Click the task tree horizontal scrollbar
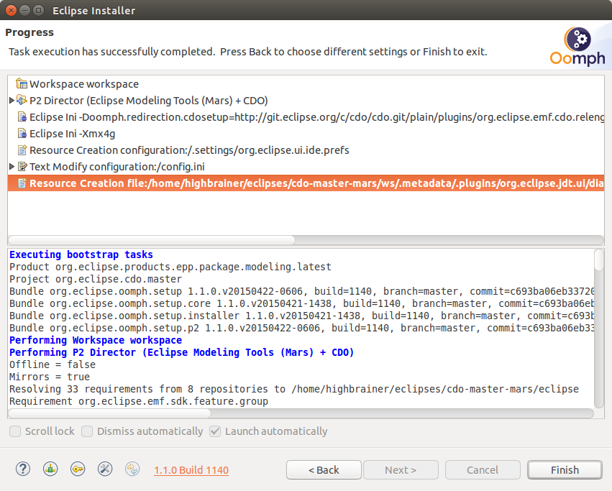This screenshot has height=491, width=612. click(152, 239)
